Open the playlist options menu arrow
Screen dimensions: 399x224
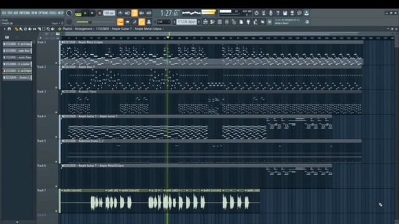tap(4, 29)
